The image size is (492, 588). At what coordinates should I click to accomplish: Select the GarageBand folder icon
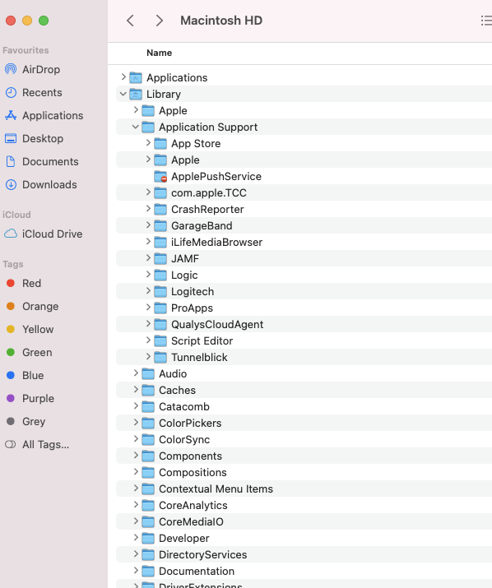pos(160,226)
